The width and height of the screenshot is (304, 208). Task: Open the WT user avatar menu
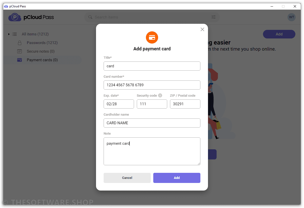(x=292, y=17)
